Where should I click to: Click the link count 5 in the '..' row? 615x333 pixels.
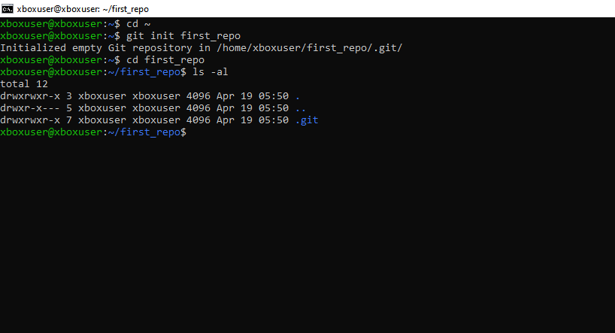69,108
